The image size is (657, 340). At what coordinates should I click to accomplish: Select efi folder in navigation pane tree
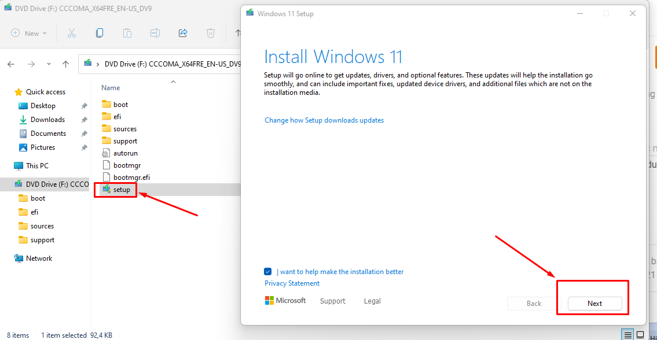click(x=34, y=212)
